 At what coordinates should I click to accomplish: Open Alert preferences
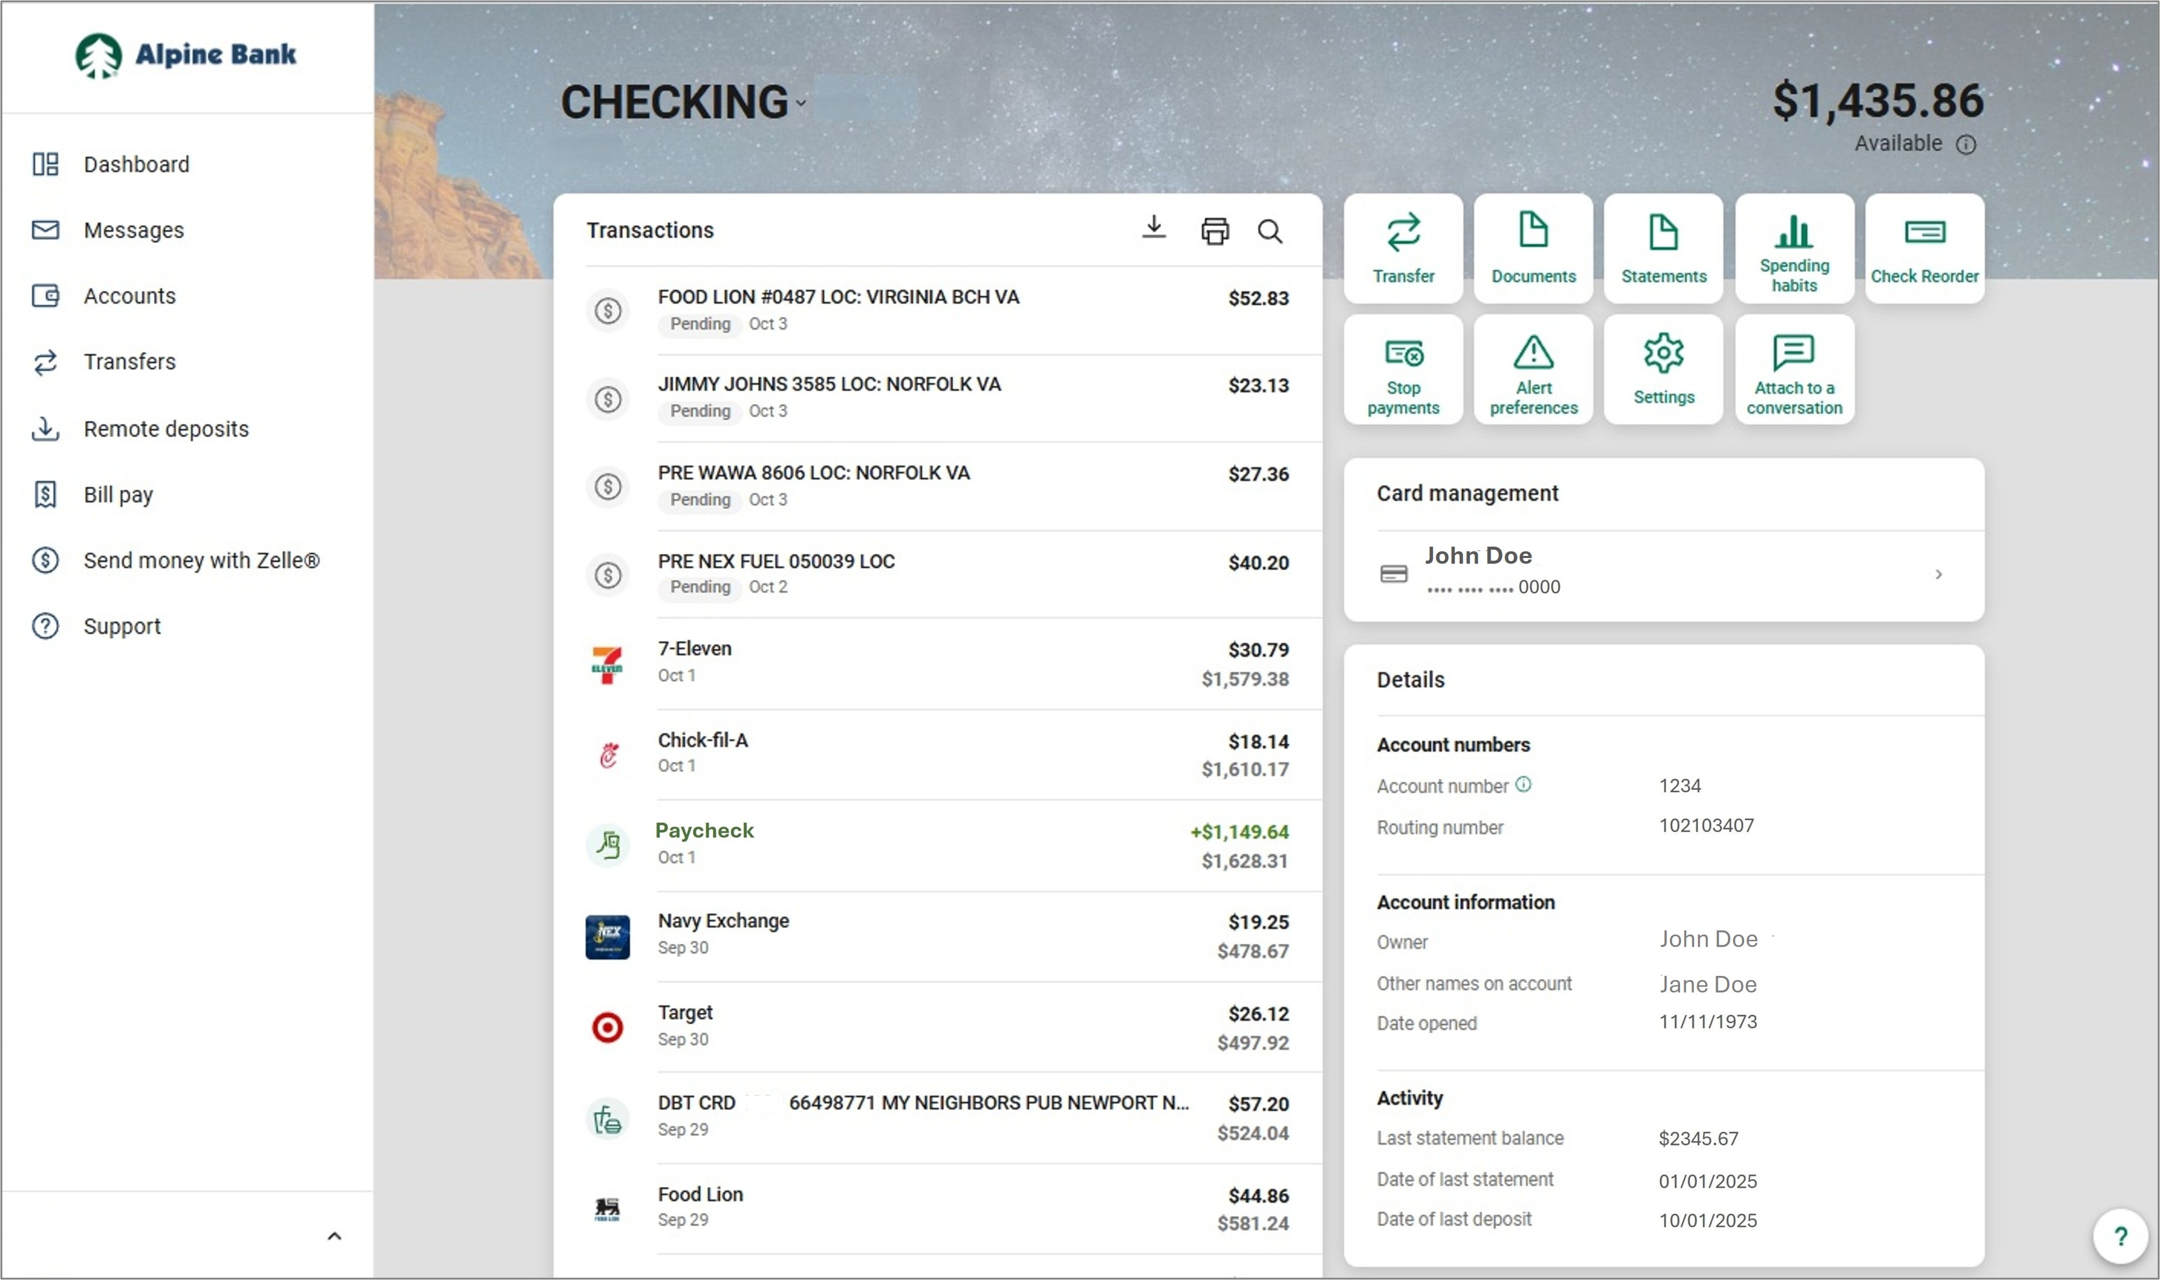tap(1533, 369)
